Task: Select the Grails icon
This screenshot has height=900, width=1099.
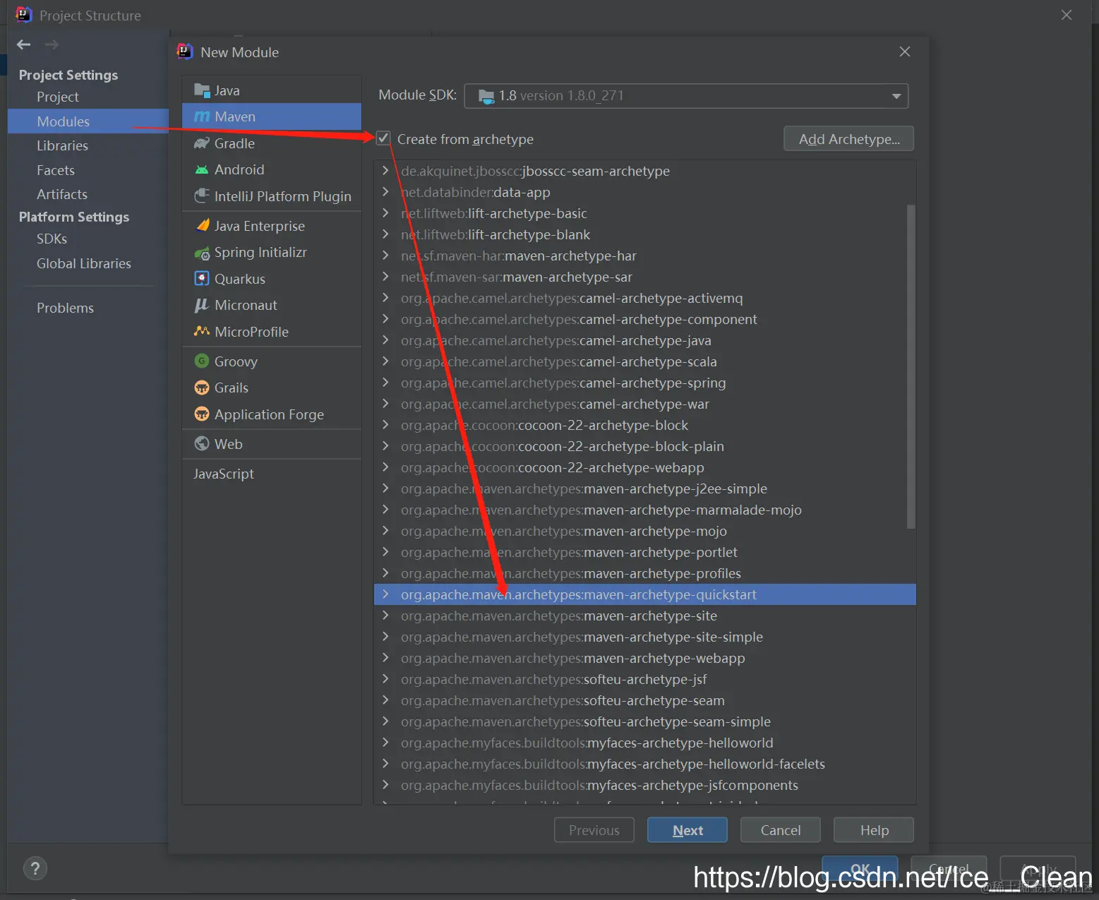Action: point(202,388)
